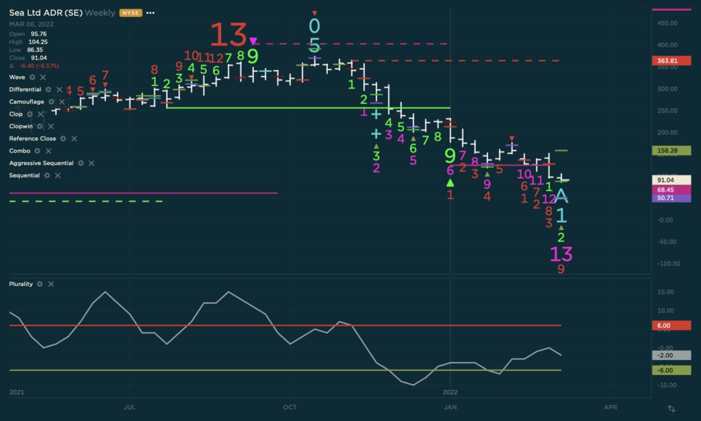
Task: Click the large green 9 near January
Action: point(450,155)
